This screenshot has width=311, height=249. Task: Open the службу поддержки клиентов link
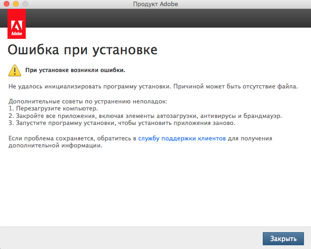182,139
